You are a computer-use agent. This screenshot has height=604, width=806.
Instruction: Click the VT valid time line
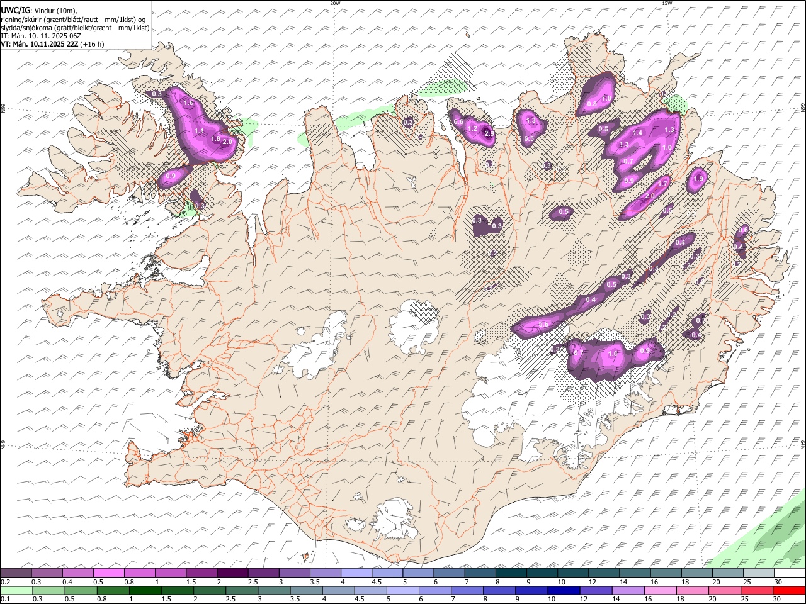pos(53,44)
